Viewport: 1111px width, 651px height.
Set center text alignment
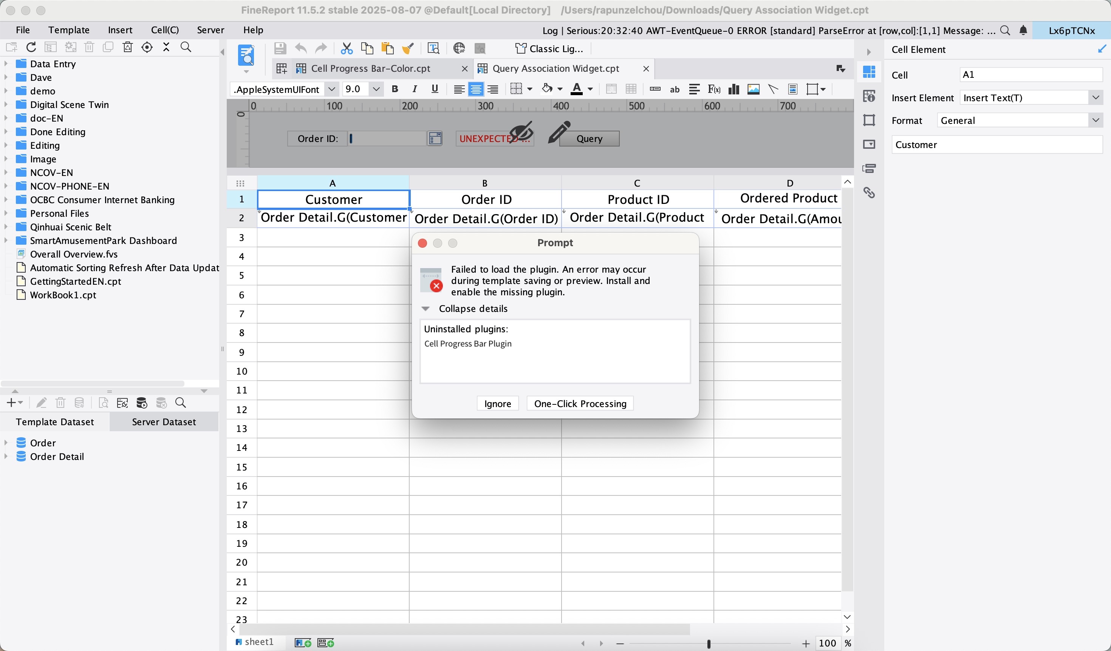[x=476, y=89]
